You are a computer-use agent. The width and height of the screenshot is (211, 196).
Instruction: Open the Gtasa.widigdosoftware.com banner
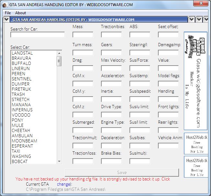tap(195, 81)
